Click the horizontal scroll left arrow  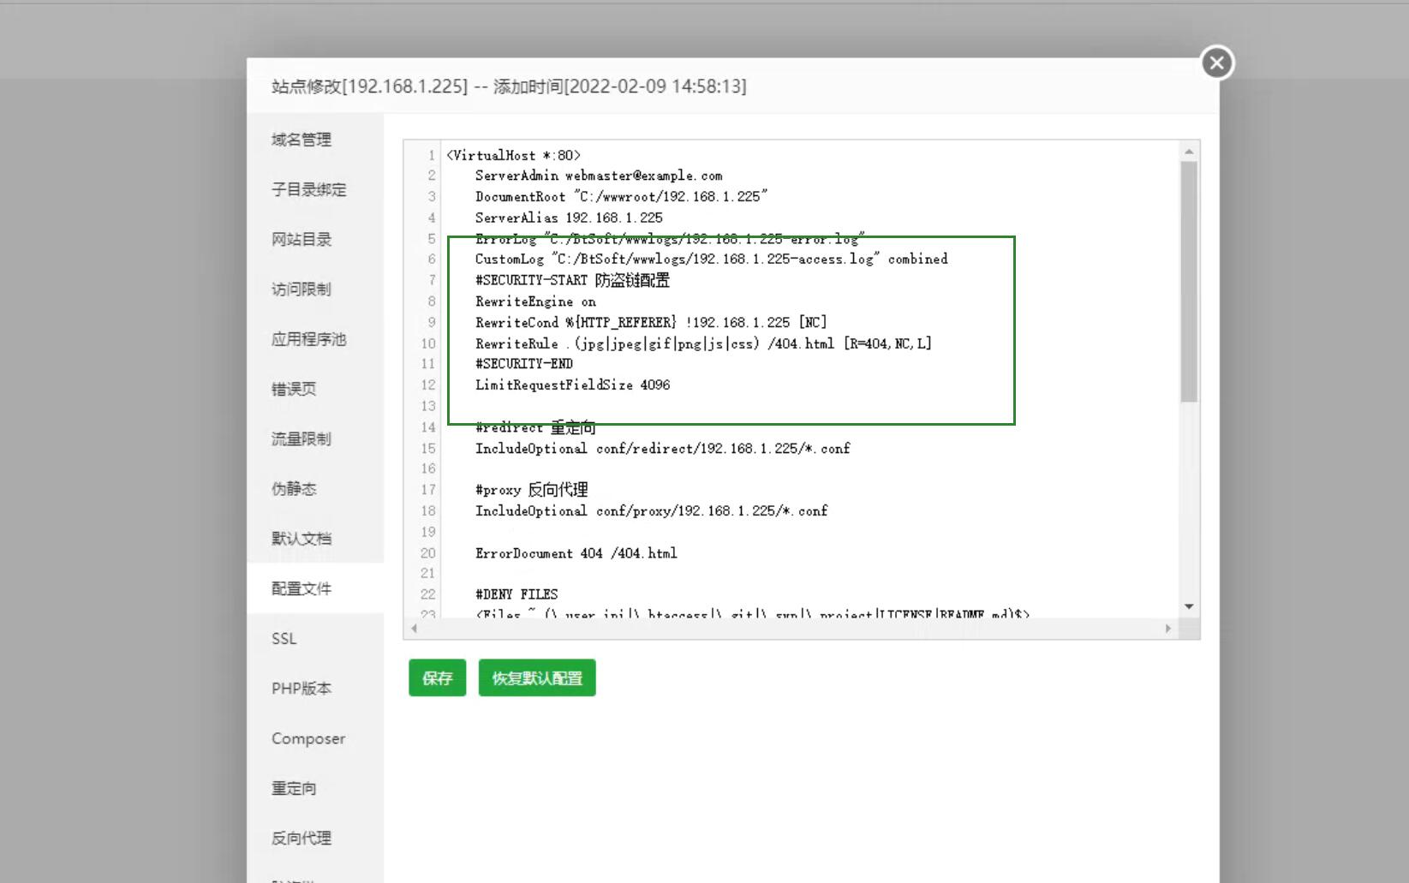pos(415,628)
